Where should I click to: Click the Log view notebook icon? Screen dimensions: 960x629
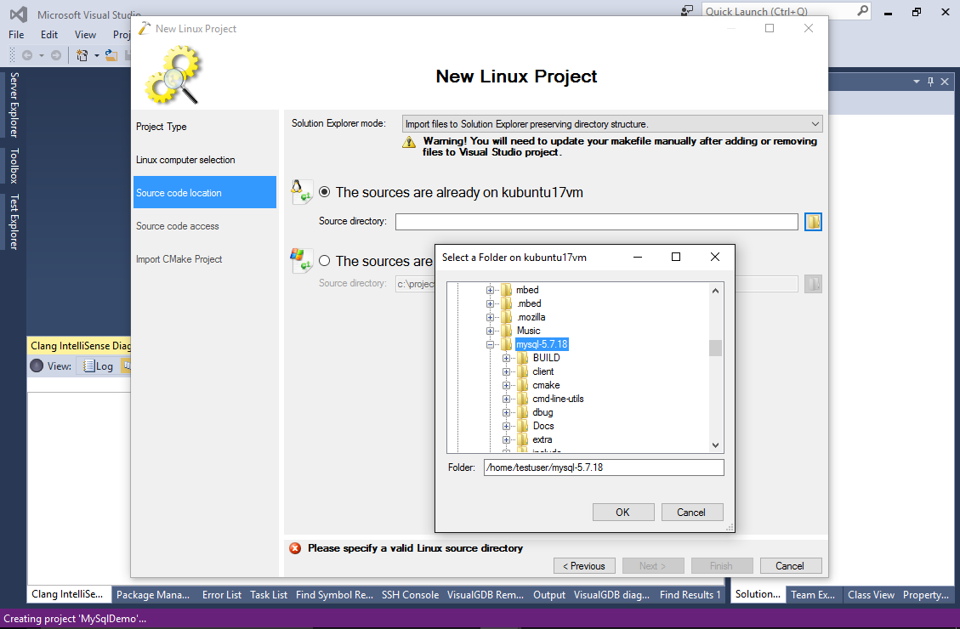pyautogui.click(x=88, y=365)
